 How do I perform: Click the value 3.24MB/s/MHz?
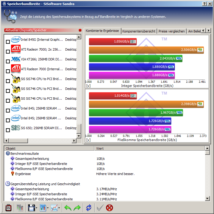107,194
